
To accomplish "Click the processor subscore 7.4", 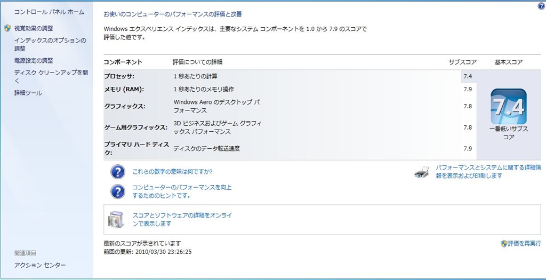I will 468,76.
